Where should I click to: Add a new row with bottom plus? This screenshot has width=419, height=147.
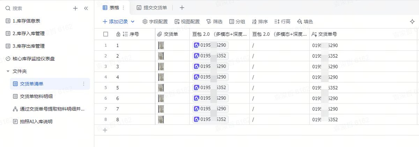pos(105,130)
